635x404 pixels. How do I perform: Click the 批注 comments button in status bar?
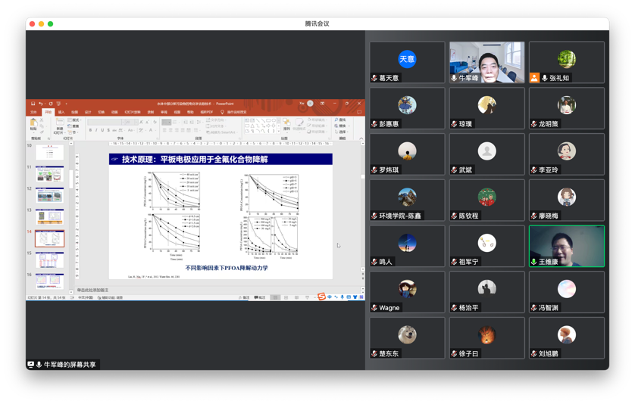260,297
